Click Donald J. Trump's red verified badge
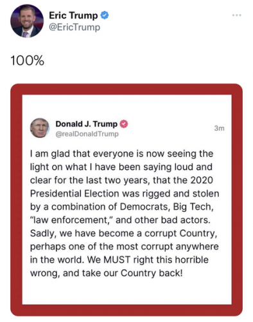The height and width of the screenshot is (322, 253). click(x=123, y=124)
